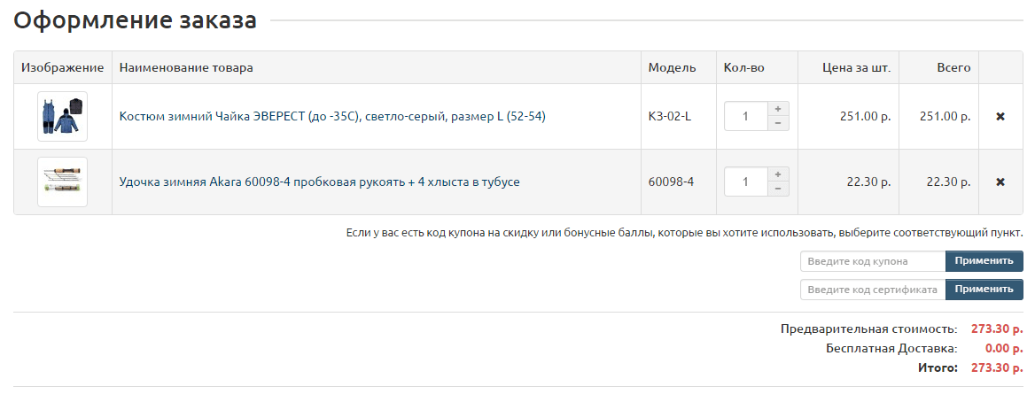The image size is (1035, 402).
Task: Focus the coupon code input field
Action: pyautogui.click(x=873, y=261)
